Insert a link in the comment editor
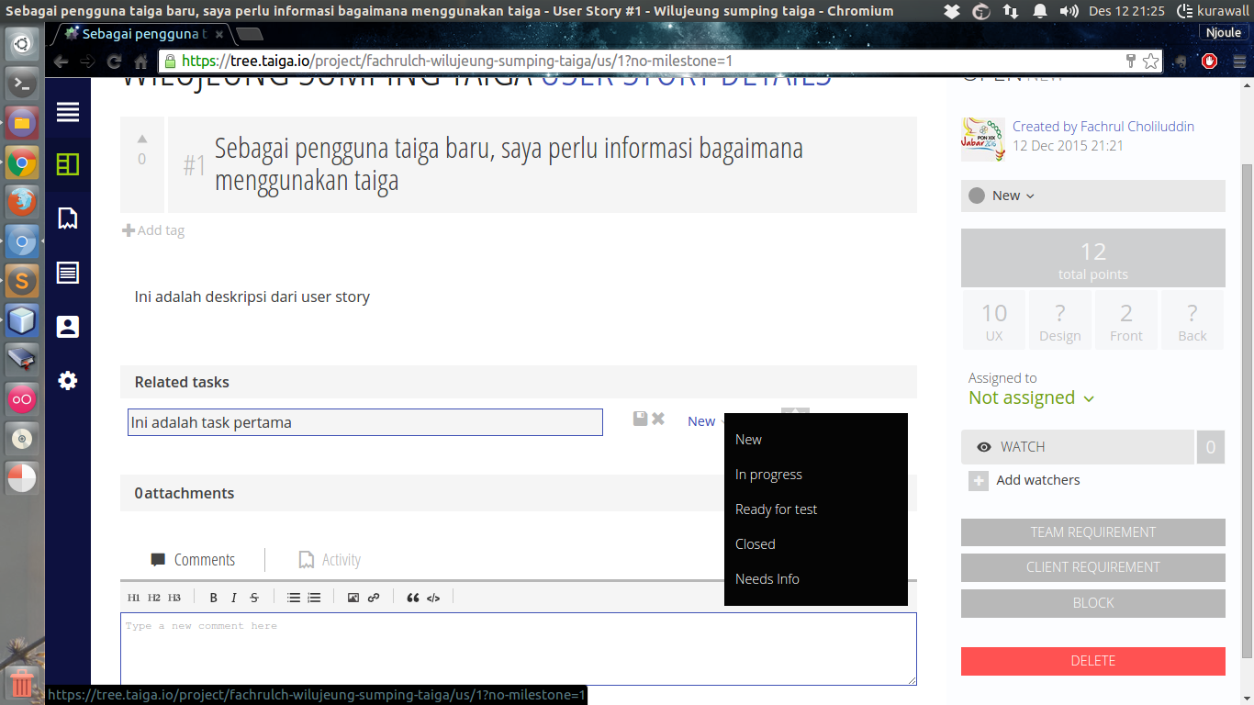The height and width of the screenshot is (705, 1254). tap(374, 598)
